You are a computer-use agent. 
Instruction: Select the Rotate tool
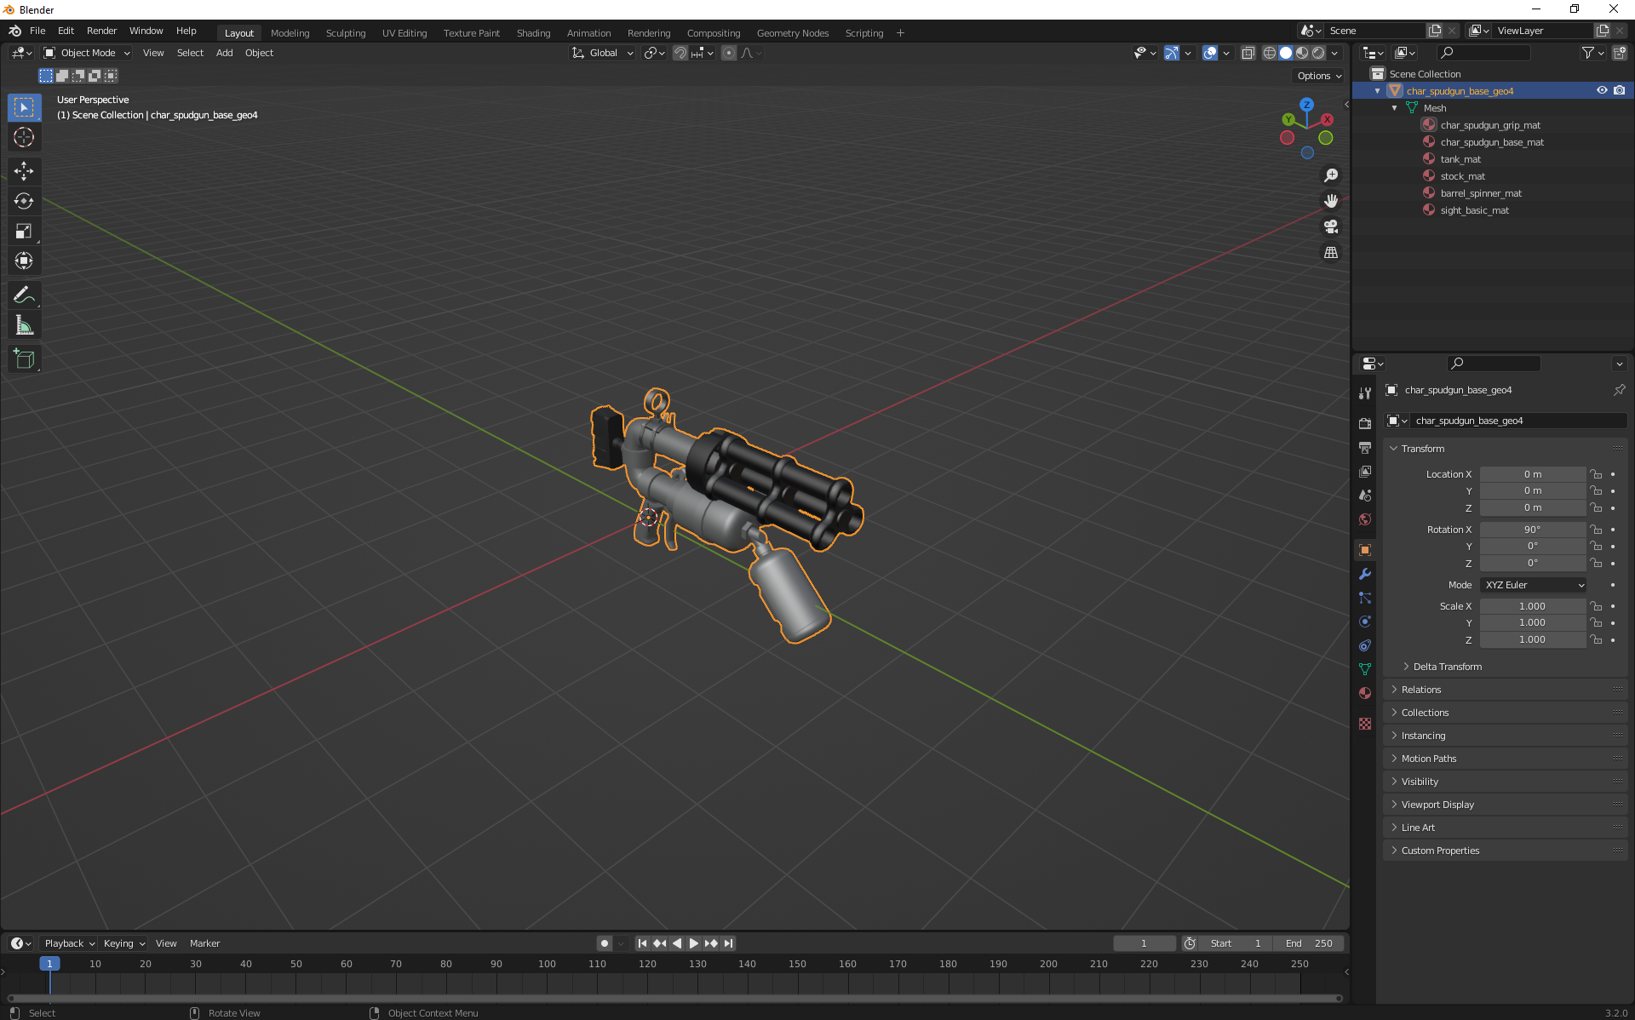pyautogui.click(x=24, y=201)
